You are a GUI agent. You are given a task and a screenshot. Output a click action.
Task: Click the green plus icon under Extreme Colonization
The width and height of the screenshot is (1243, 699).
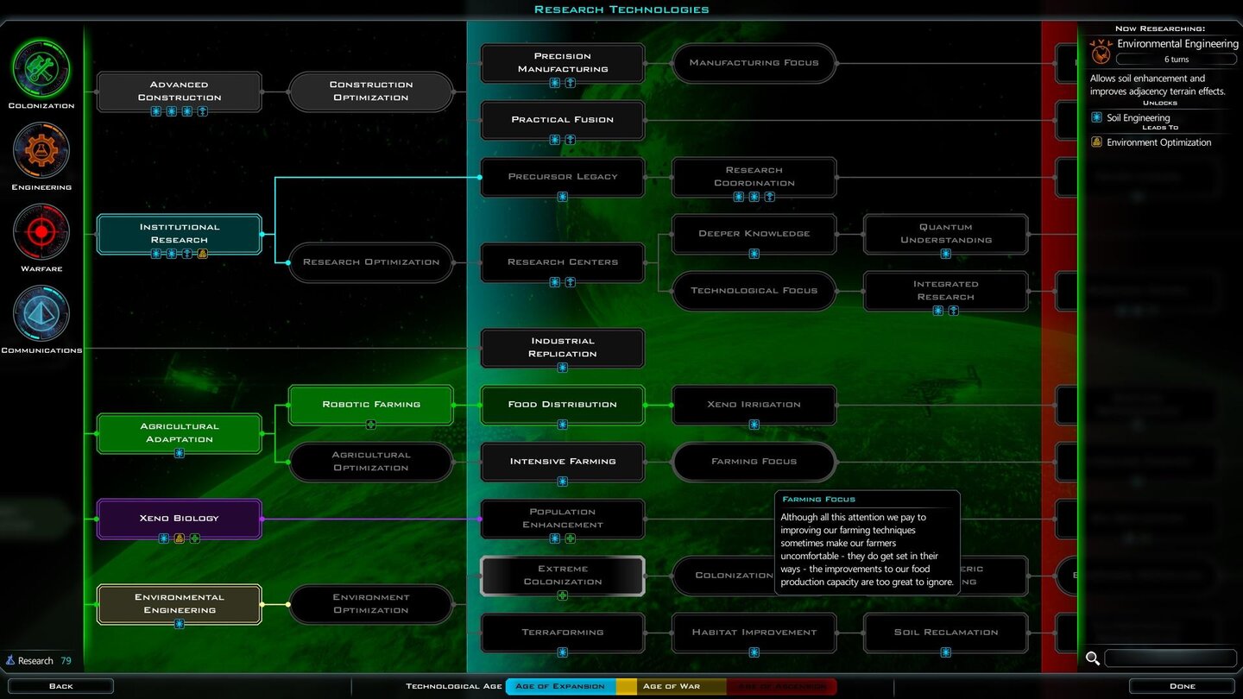pos(563,595)
